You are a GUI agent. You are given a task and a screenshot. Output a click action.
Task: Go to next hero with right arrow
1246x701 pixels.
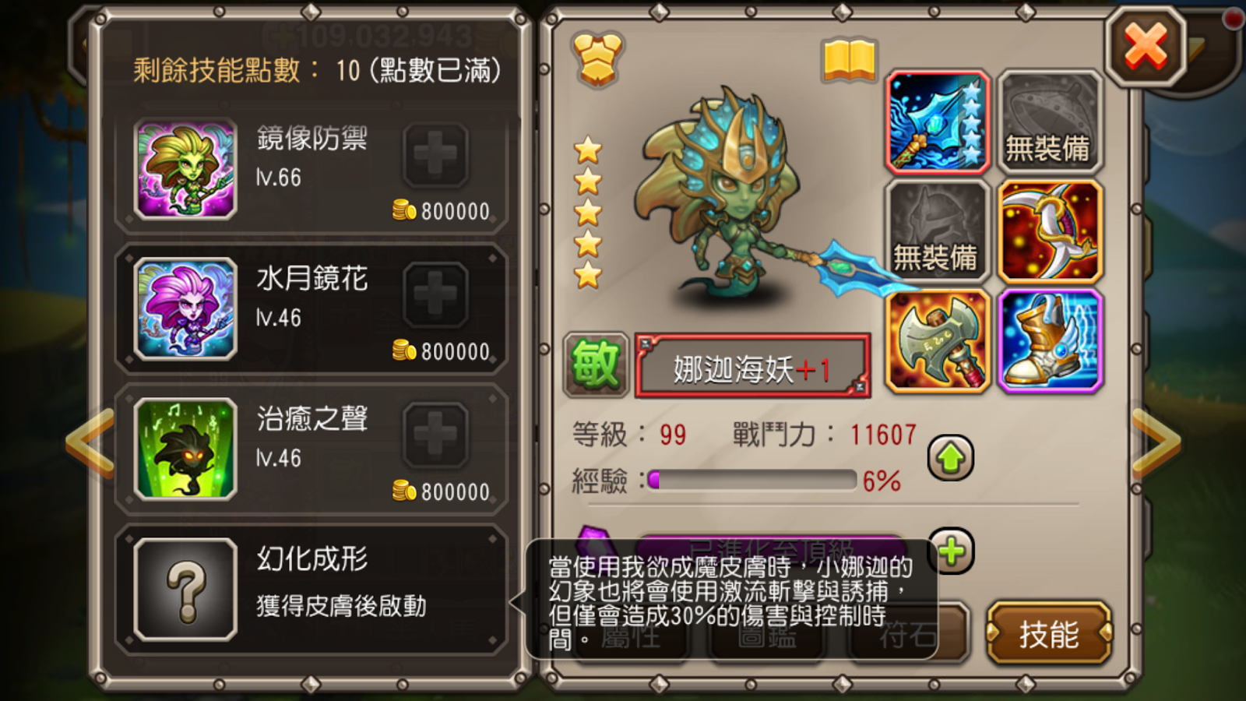[x=1156, y=441]
